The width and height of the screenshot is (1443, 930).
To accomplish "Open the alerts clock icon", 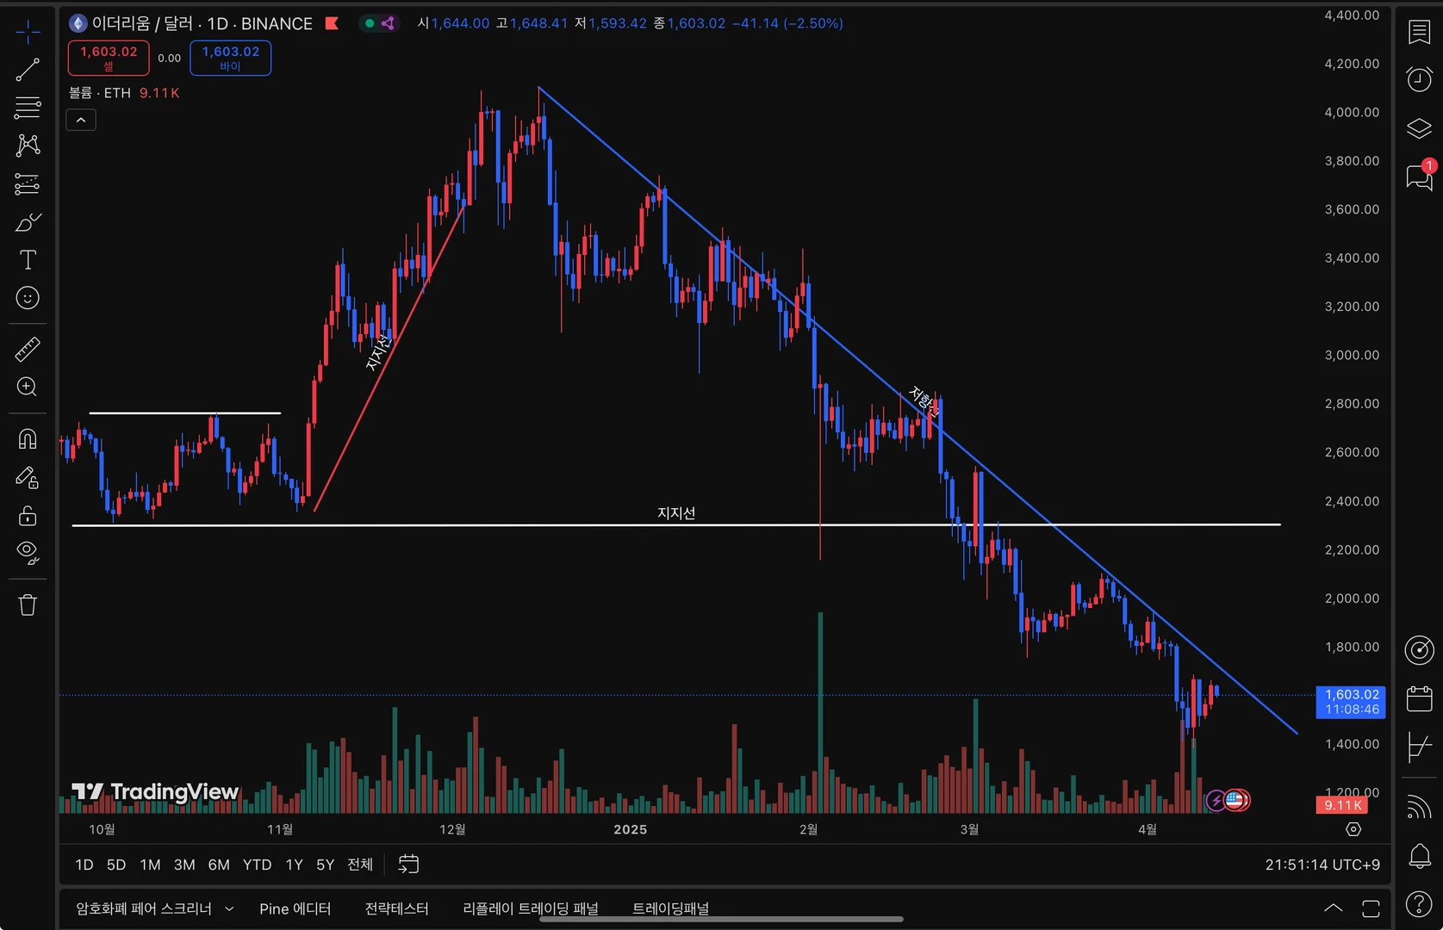I will (1419, 79).
